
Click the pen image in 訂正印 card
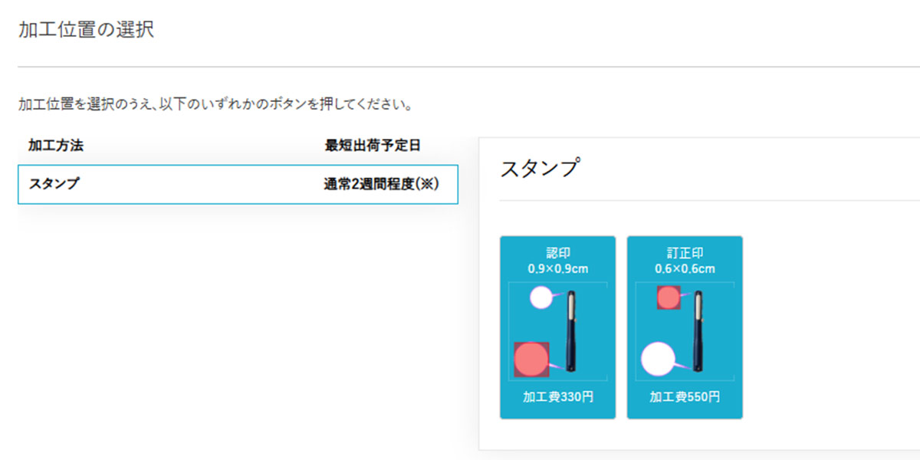coord(698,330)
